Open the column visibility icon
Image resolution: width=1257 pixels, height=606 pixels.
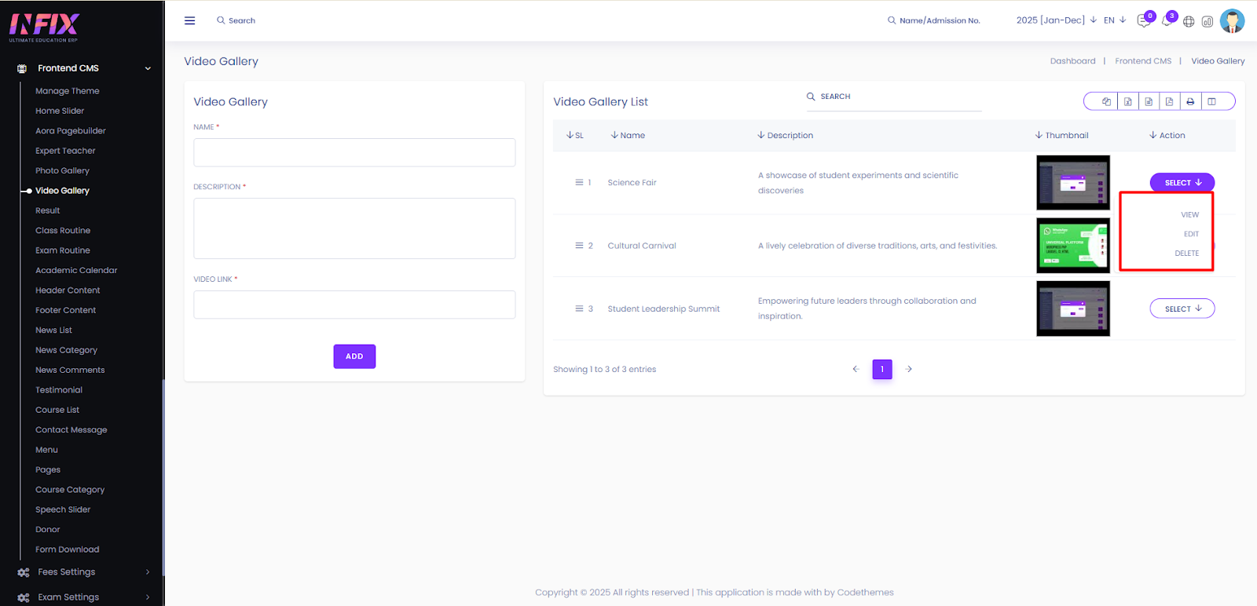click(1211, 101)
